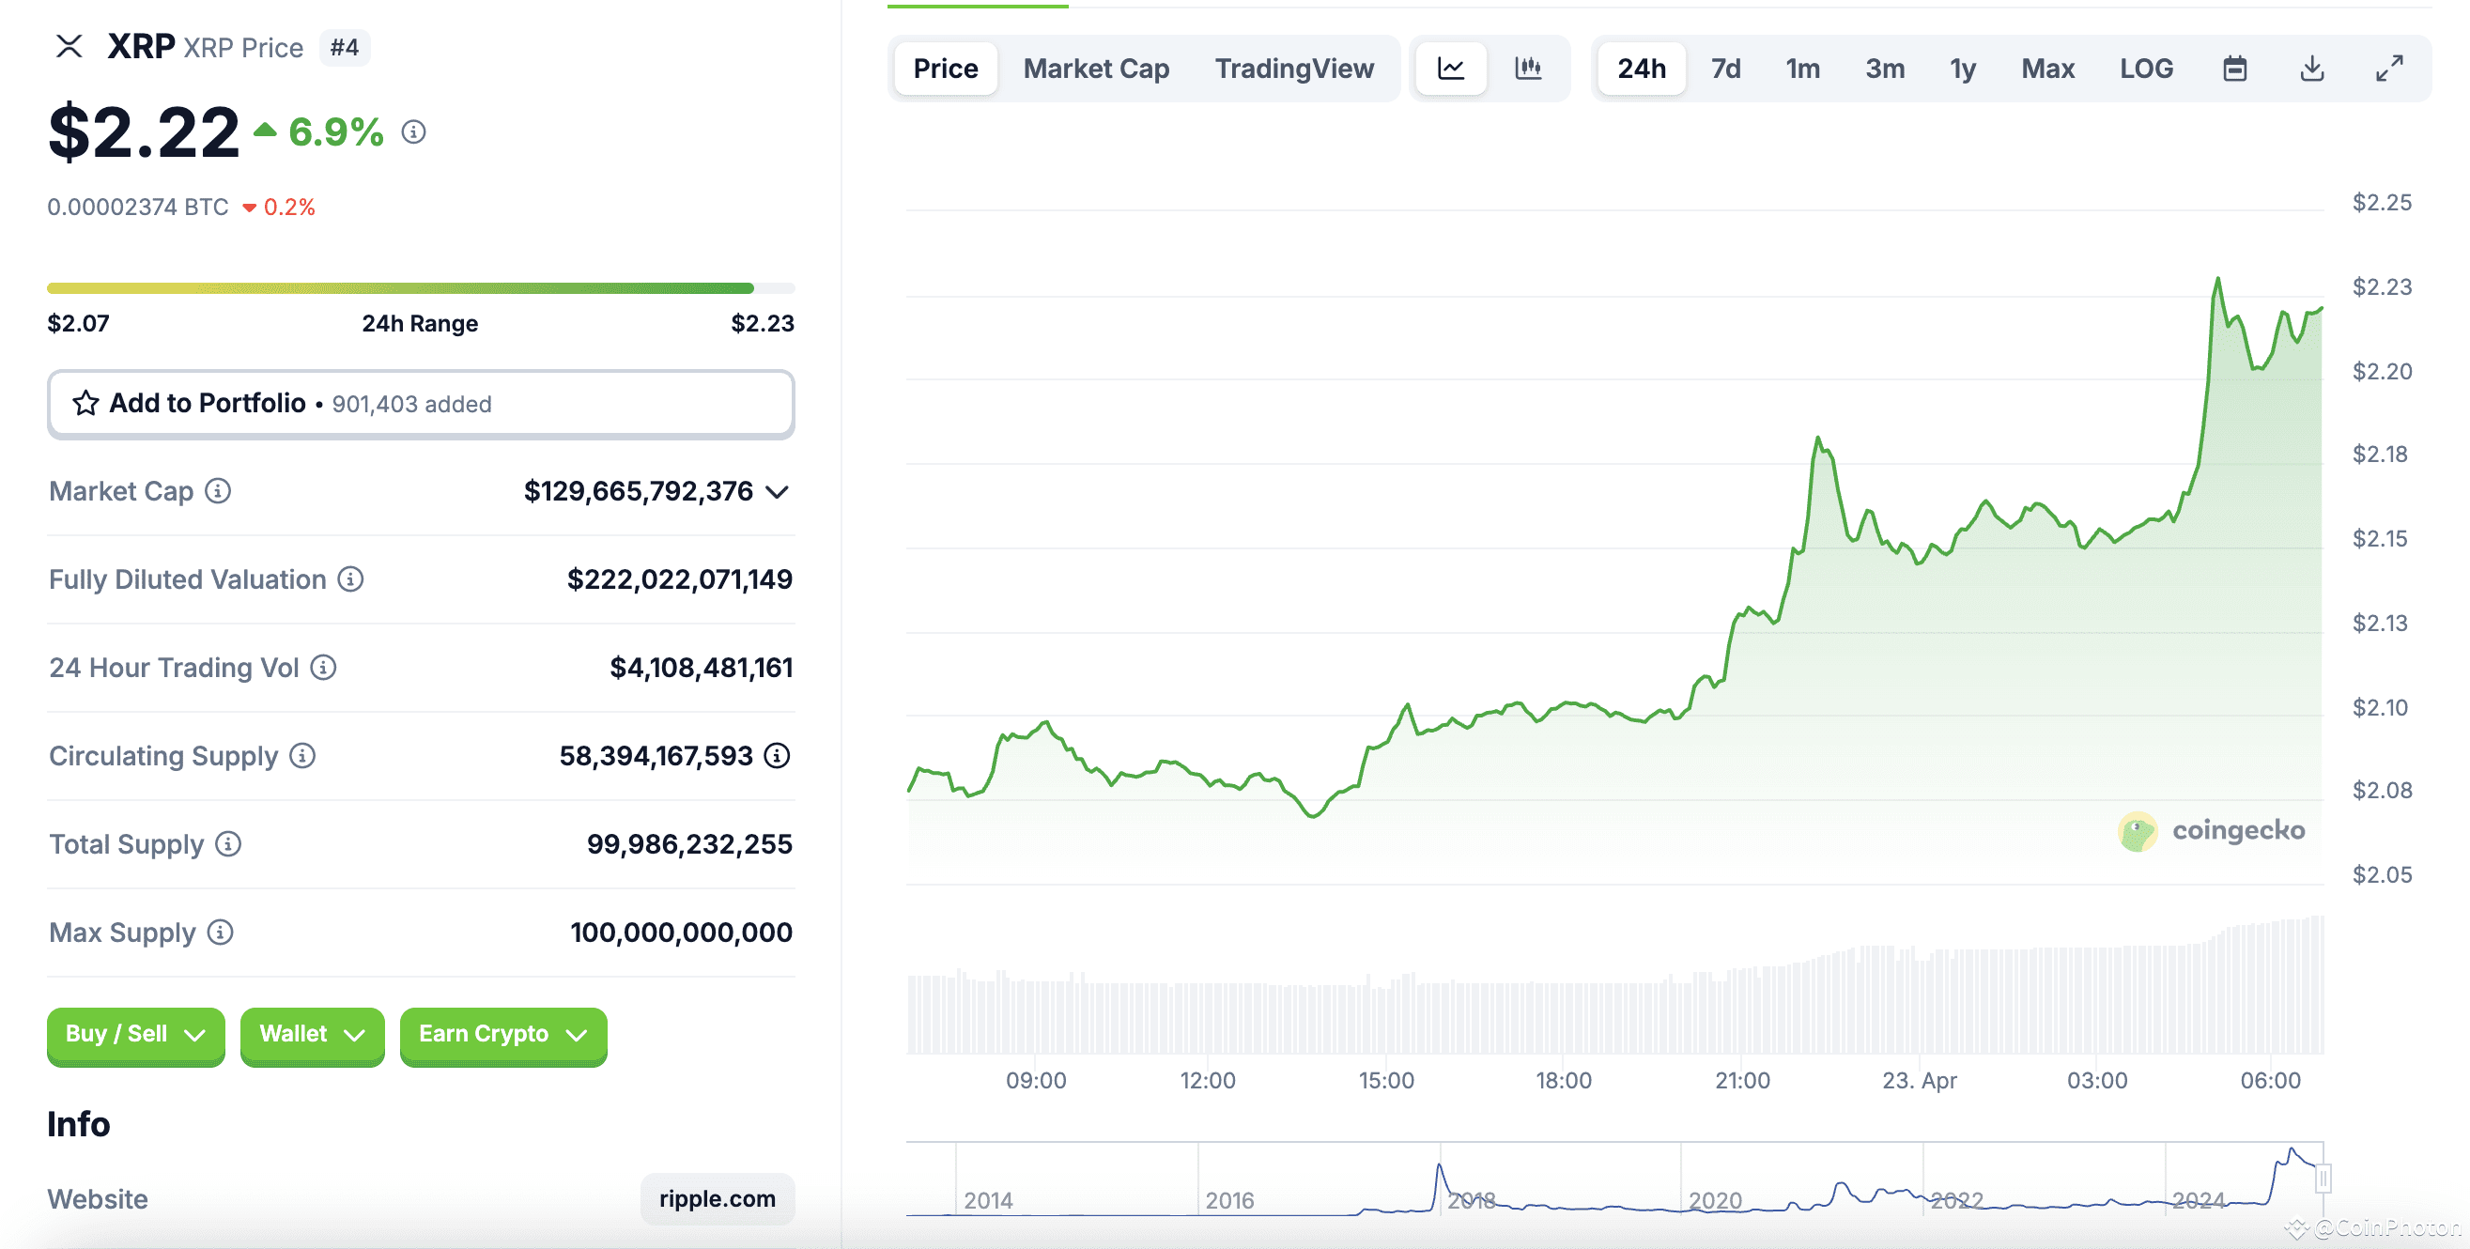
Task: Select 7d time range
Action: click(x=1726, y=68)
